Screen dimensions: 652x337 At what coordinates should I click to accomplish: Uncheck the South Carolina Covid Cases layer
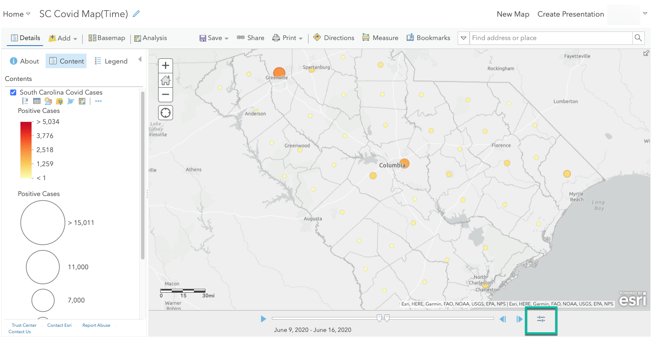click(x=13, y=92)
